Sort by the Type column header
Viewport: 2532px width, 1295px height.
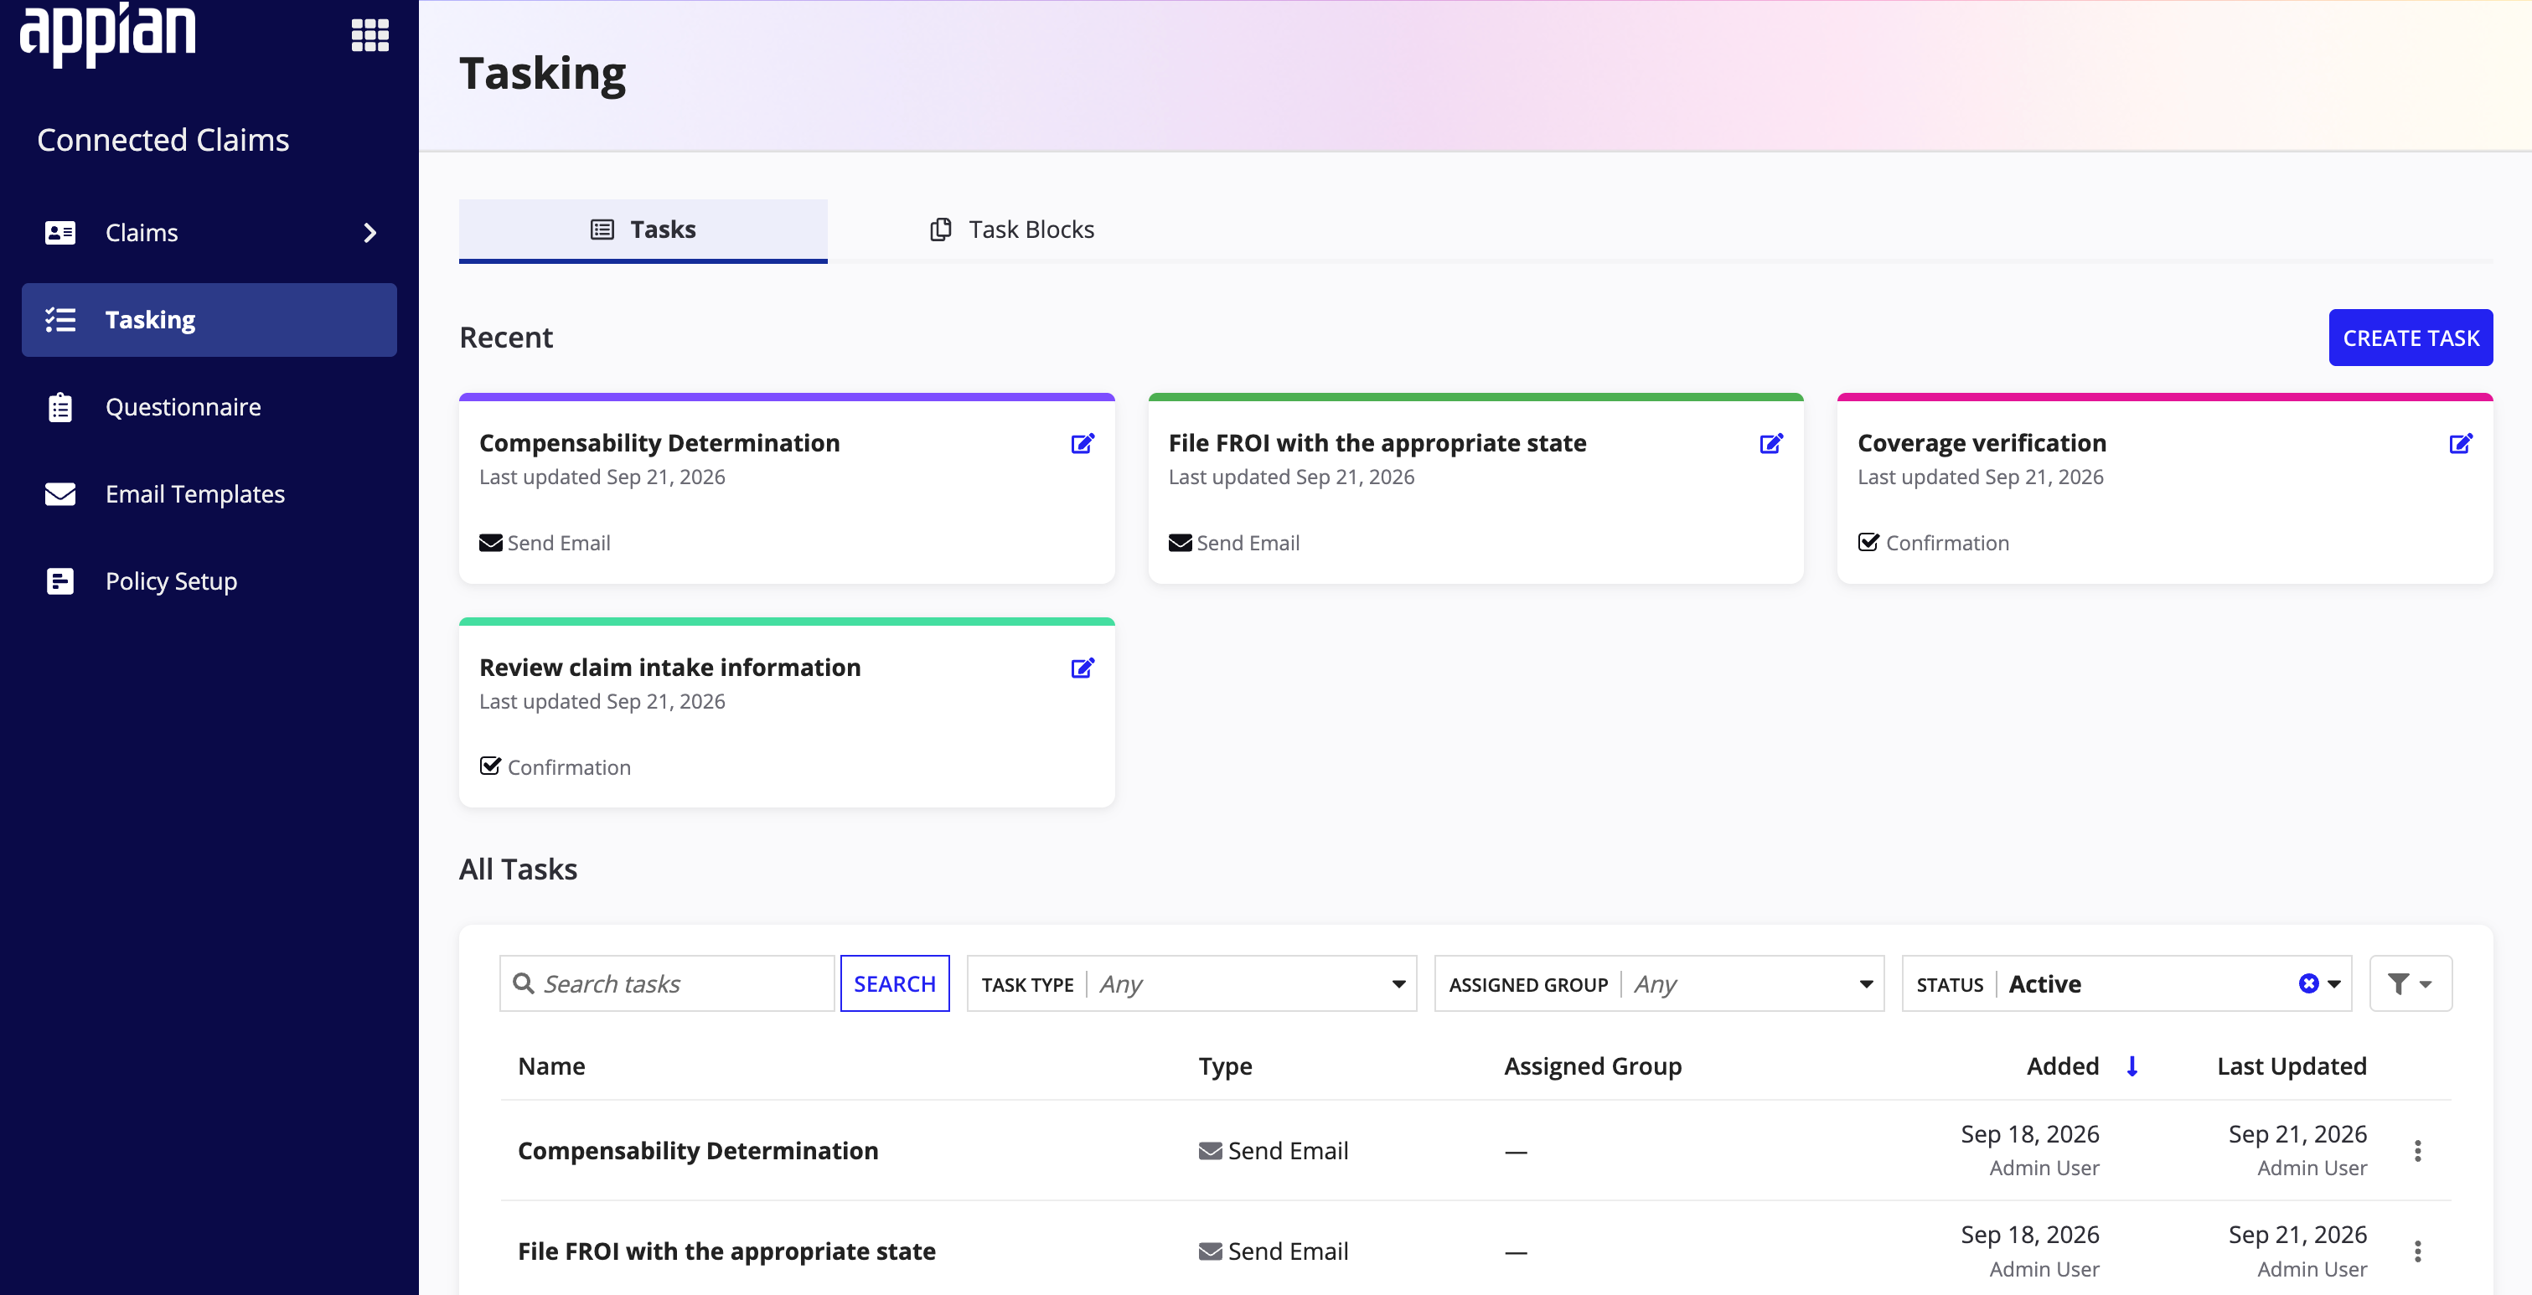click(1225, 1066)
